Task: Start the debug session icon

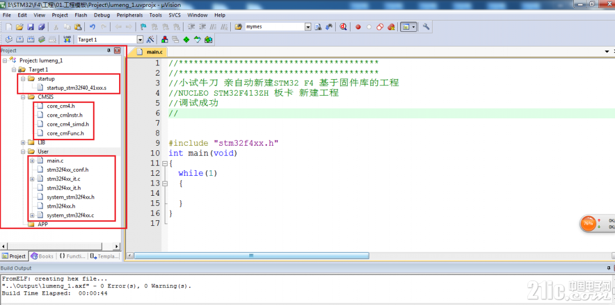Action: [x=343, y=27]
